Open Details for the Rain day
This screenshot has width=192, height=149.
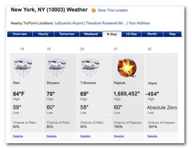click(18, 136)
